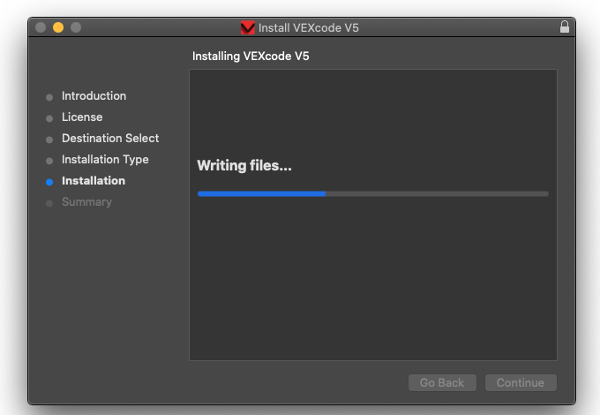Select the License step label

(x=82, y=117)
